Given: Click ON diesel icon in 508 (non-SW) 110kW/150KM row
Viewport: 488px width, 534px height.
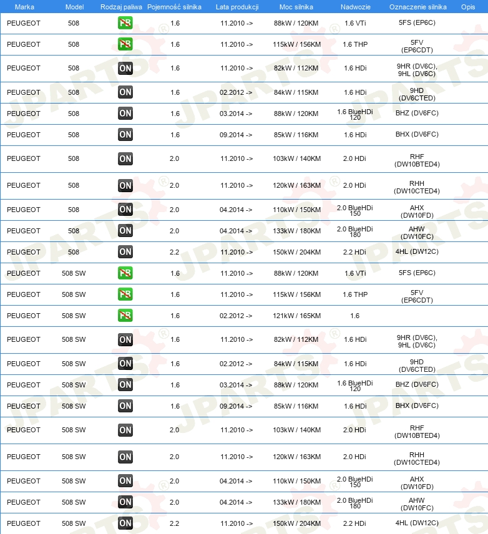Looking at the screenshot, I should (x=125, y=209).
